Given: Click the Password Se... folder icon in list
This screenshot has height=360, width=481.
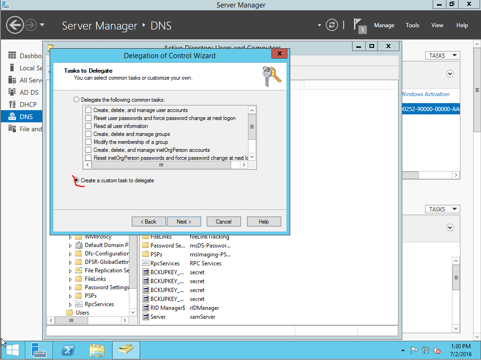Looking at the screenshot, I should pyautogui.click(x=145, y=245).
